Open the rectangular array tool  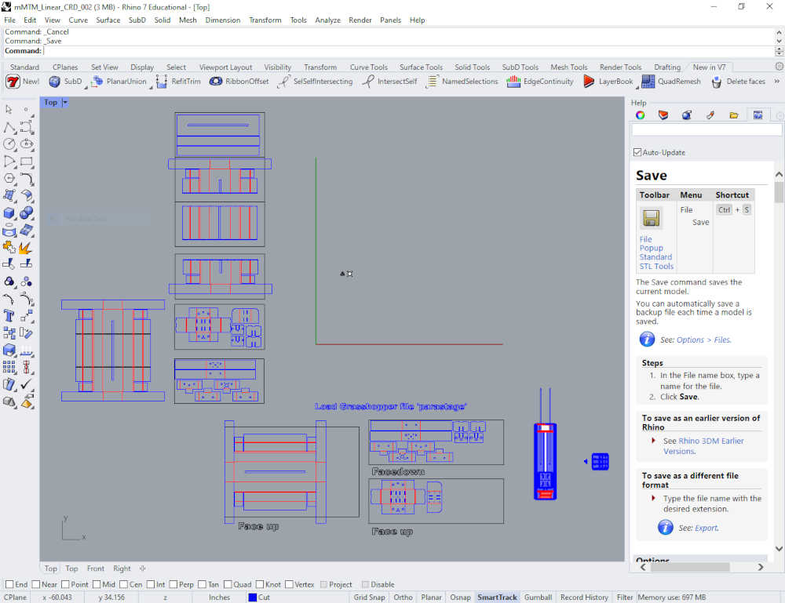click(x=9, y=367)
